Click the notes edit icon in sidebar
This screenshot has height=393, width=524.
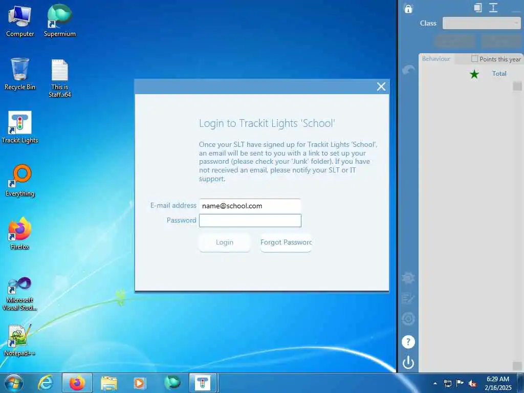click(x=408, y=298)
